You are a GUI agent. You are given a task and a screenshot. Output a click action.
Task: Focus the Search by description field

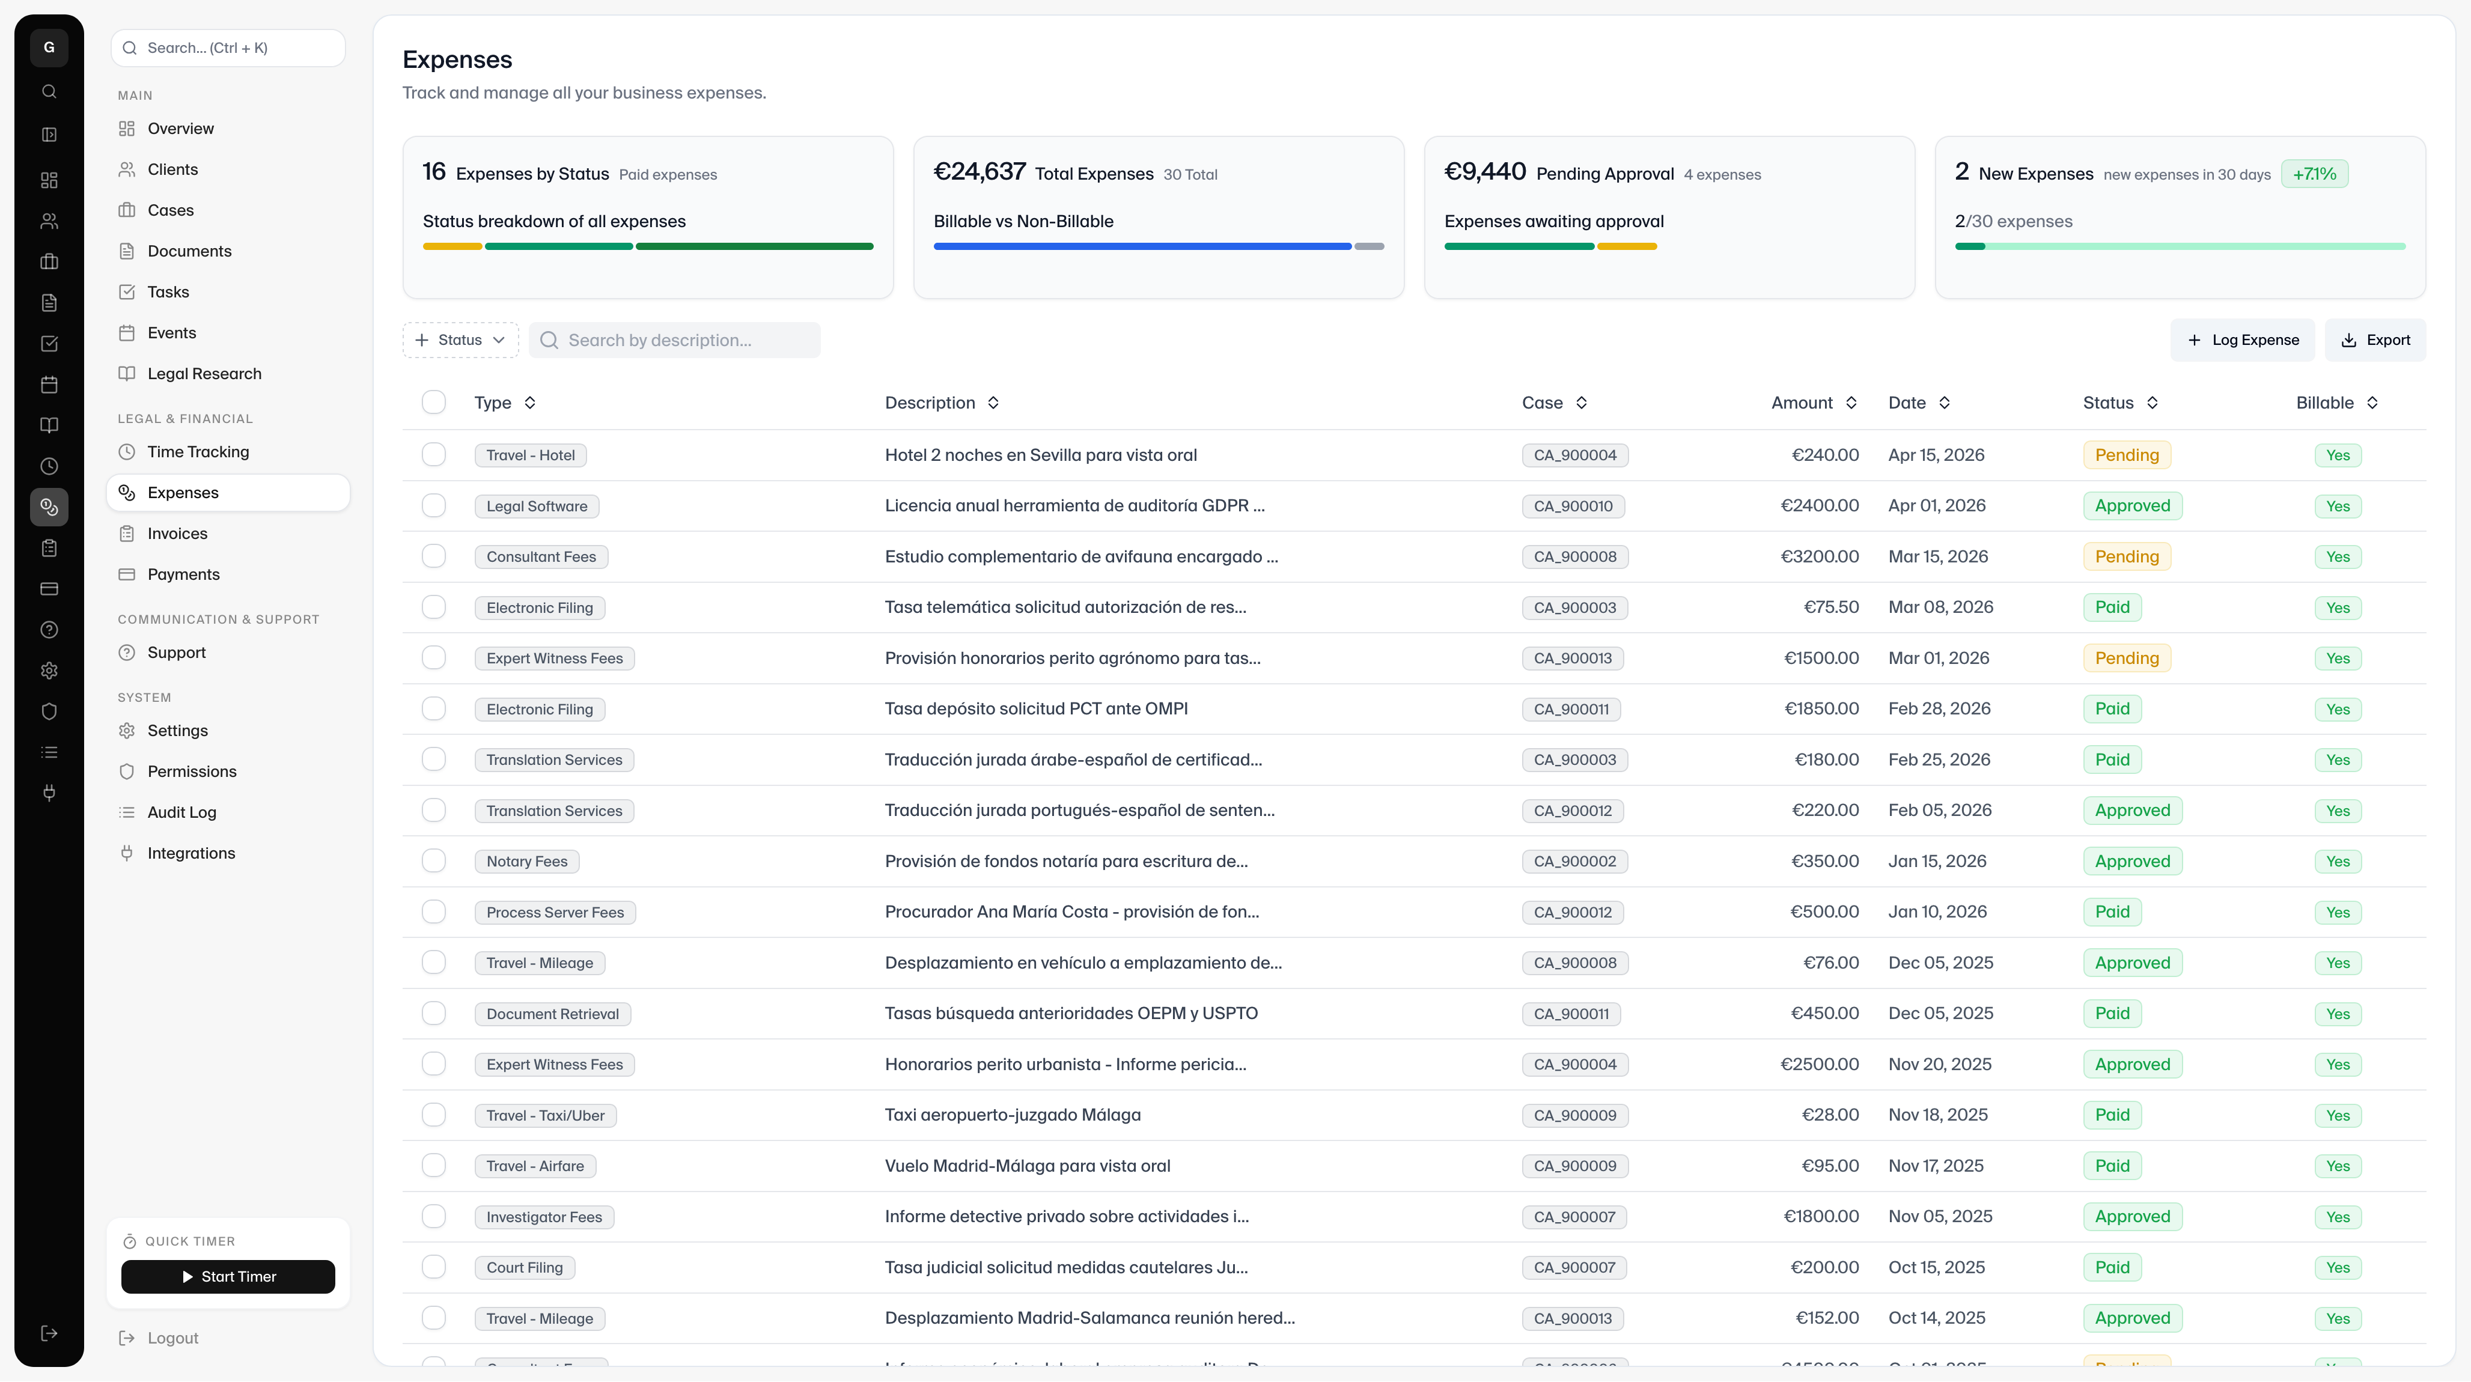tap(686, 341)
